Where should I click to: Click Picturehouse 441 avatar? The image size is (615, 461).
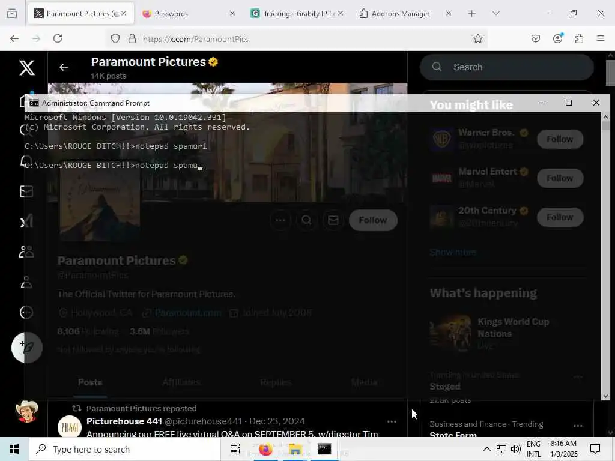[70, 427]
